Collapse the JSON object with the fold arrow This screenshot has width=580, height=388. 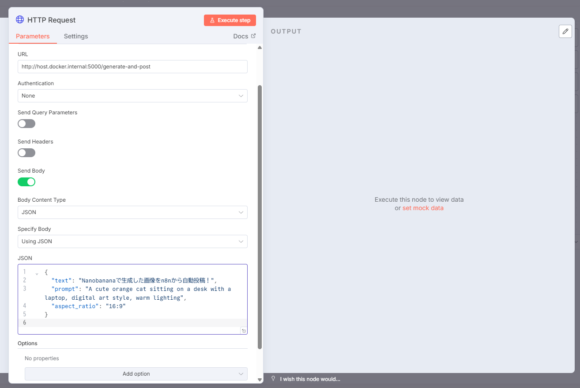coord(37,273)
